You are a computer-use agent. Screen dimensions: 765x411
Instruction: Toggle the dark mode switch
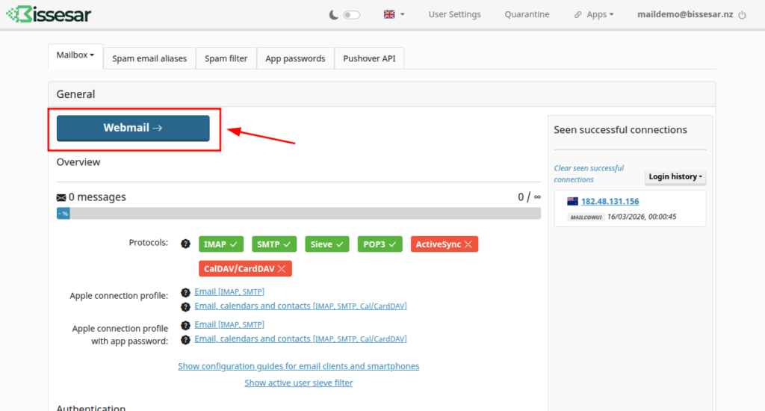[351, 15]
